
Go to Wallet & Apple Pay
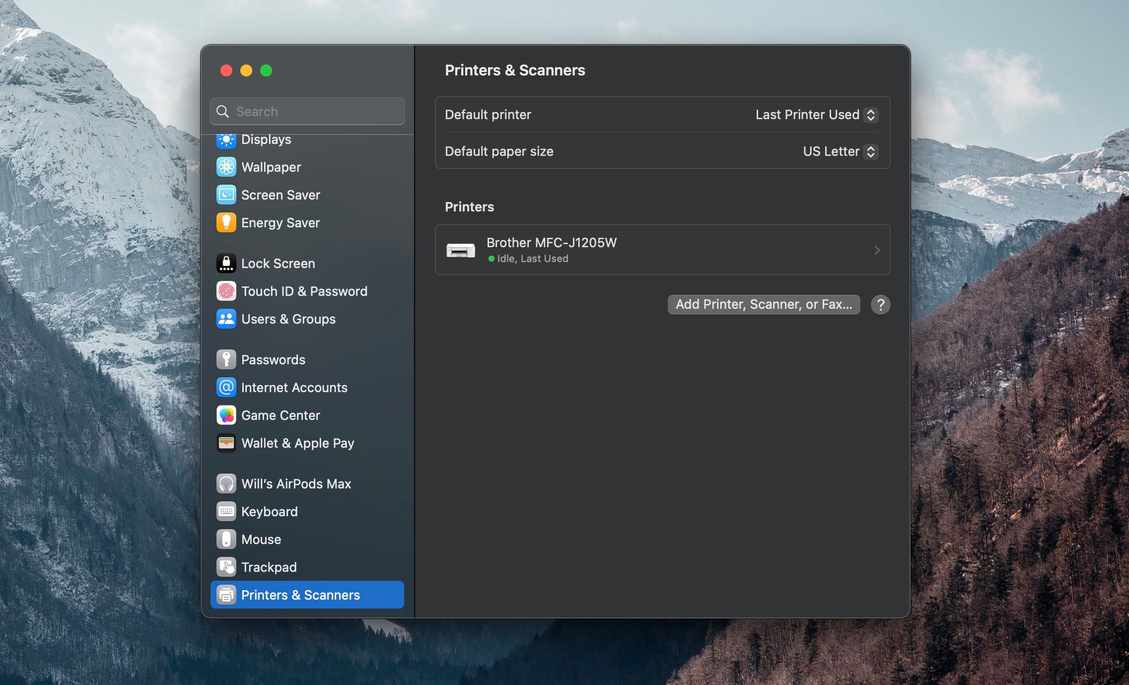click(x=297, y=443)
